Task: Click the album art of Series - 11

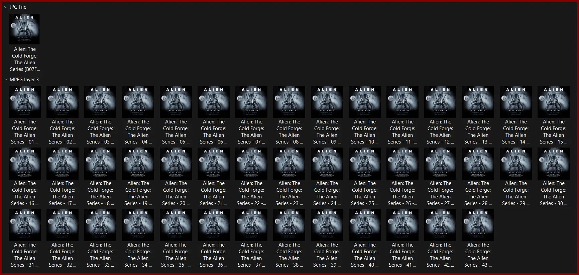Action: click(x=402, y=102)
